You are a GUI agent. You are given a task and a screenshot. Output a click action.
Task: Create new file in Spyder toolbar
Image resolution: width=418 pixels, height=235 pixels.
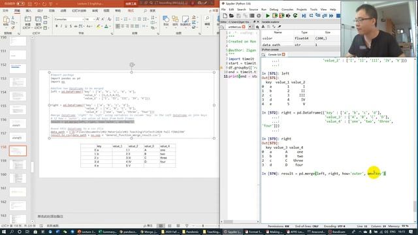tap(225, 16)
